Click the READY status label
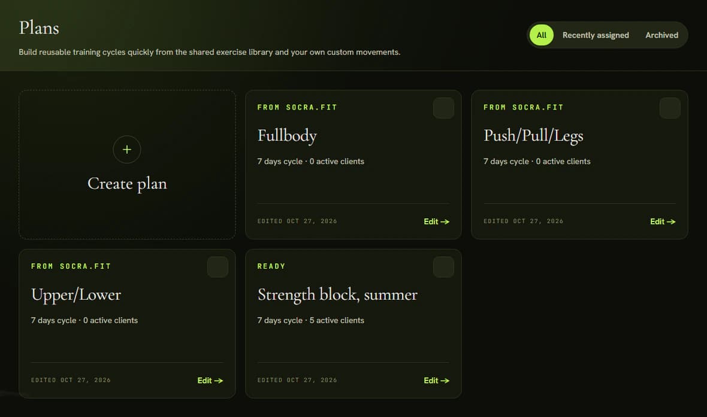The image size is (707, 417). pos(271,266)
